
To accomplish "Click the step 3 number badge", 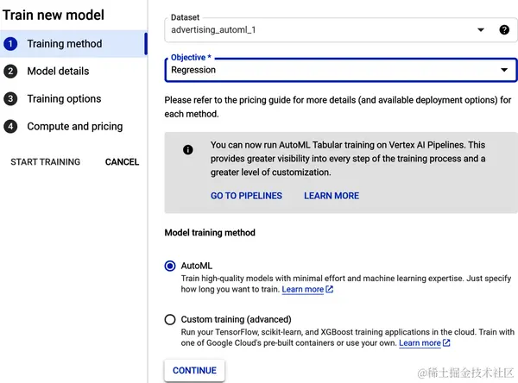I will coord(10,99).
